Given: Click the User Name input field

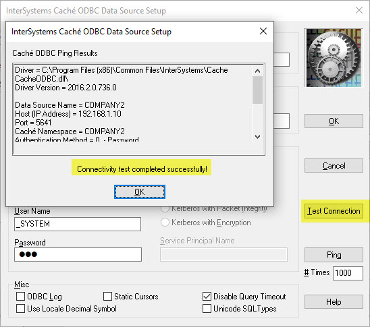Looking at the screenshot, I should [x=78, y=224].
